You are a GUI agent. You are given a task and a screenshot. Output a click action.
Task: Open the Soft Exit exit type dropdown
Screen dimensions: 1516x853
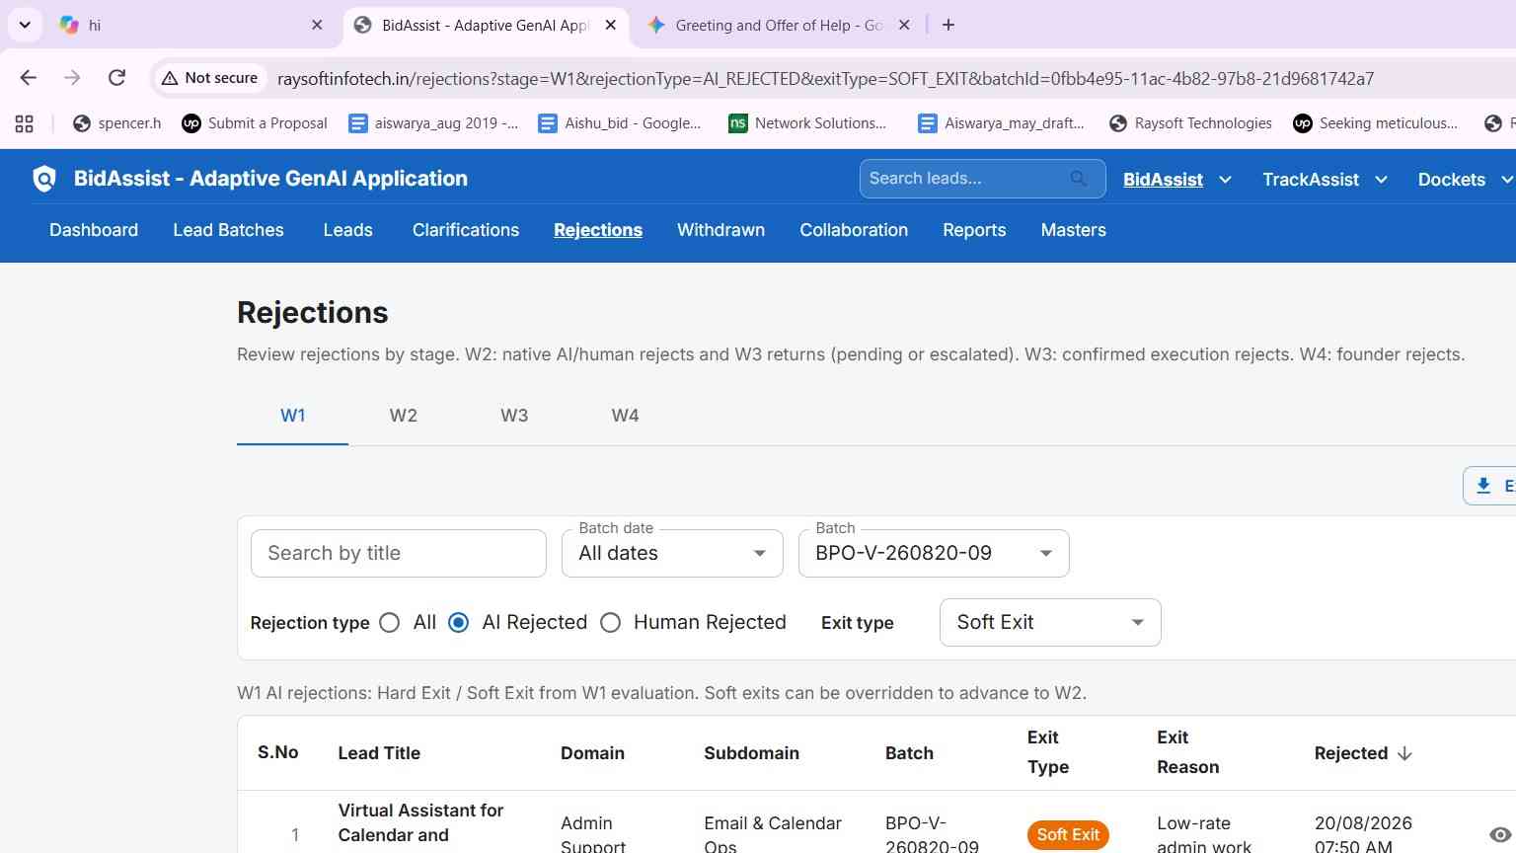click(x=1050, y=623)
